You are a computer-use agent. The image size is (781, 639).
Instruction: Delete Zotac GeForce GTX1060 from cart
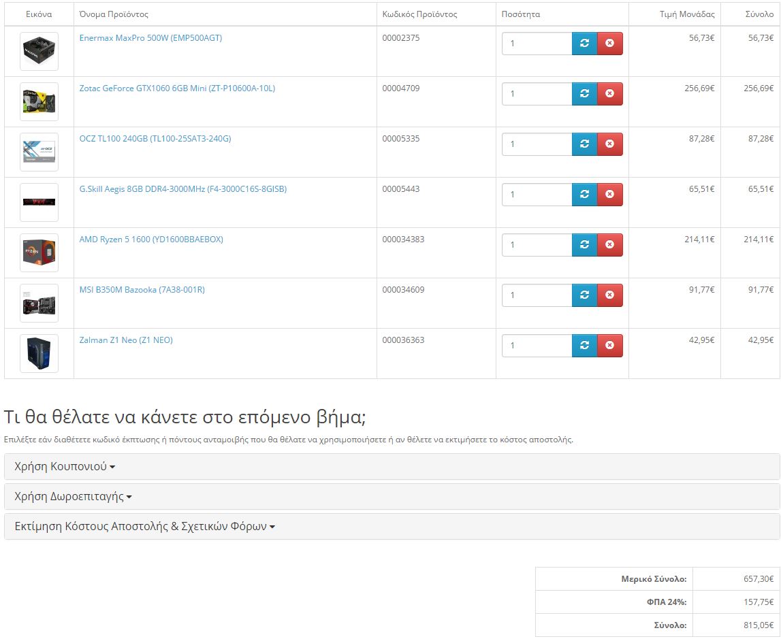tap(609, 93)
